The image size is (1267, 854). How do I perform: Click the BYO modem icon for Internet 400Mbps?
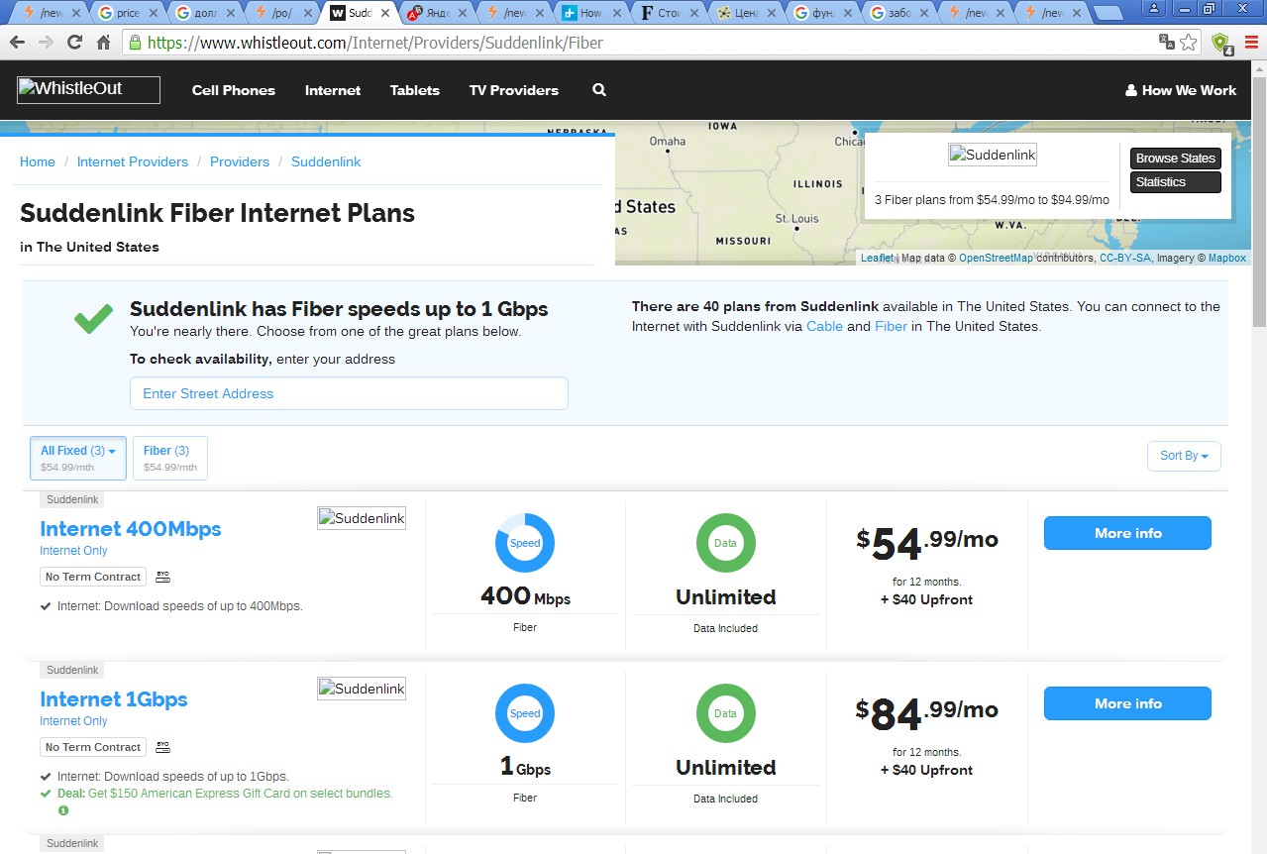pyautogui.click(x=163, y=577)
